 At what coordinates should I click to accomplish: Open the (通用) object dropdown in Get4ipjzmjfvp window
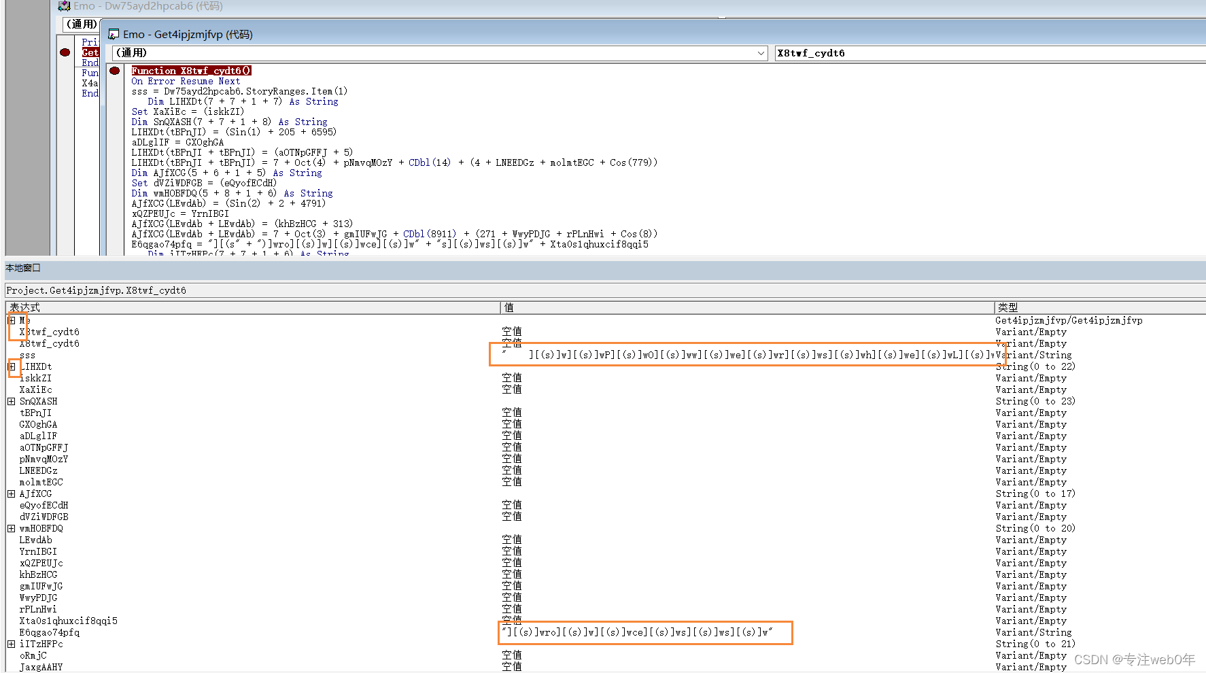(761, 53)
